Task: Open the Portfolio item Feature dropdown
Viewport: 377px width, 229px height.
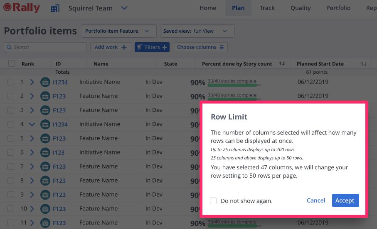Action: click(119, 31)
